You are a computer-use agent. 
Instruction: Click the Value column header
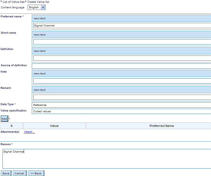(54, 126)
